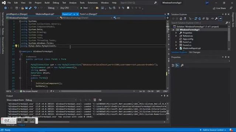Screen dimensions: 236x132
Task: Select App.config in Solution Explorer
Action: click(188, 39)
